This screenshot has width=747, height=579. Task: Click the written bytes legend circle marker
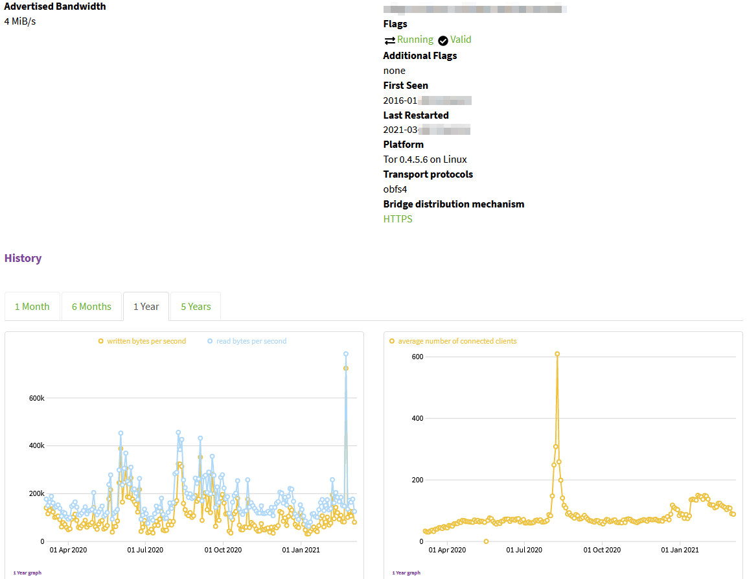pos(100,341)
